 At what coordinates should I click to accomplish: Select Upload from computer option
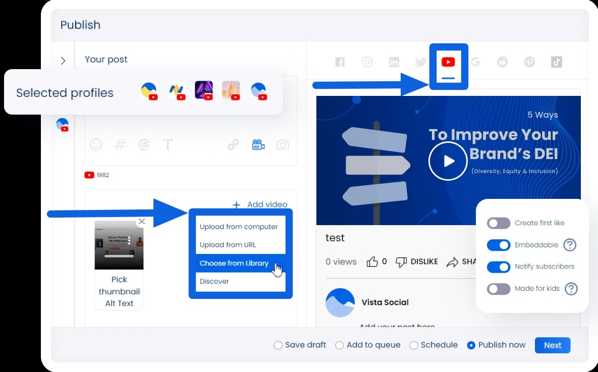point(239,227)
